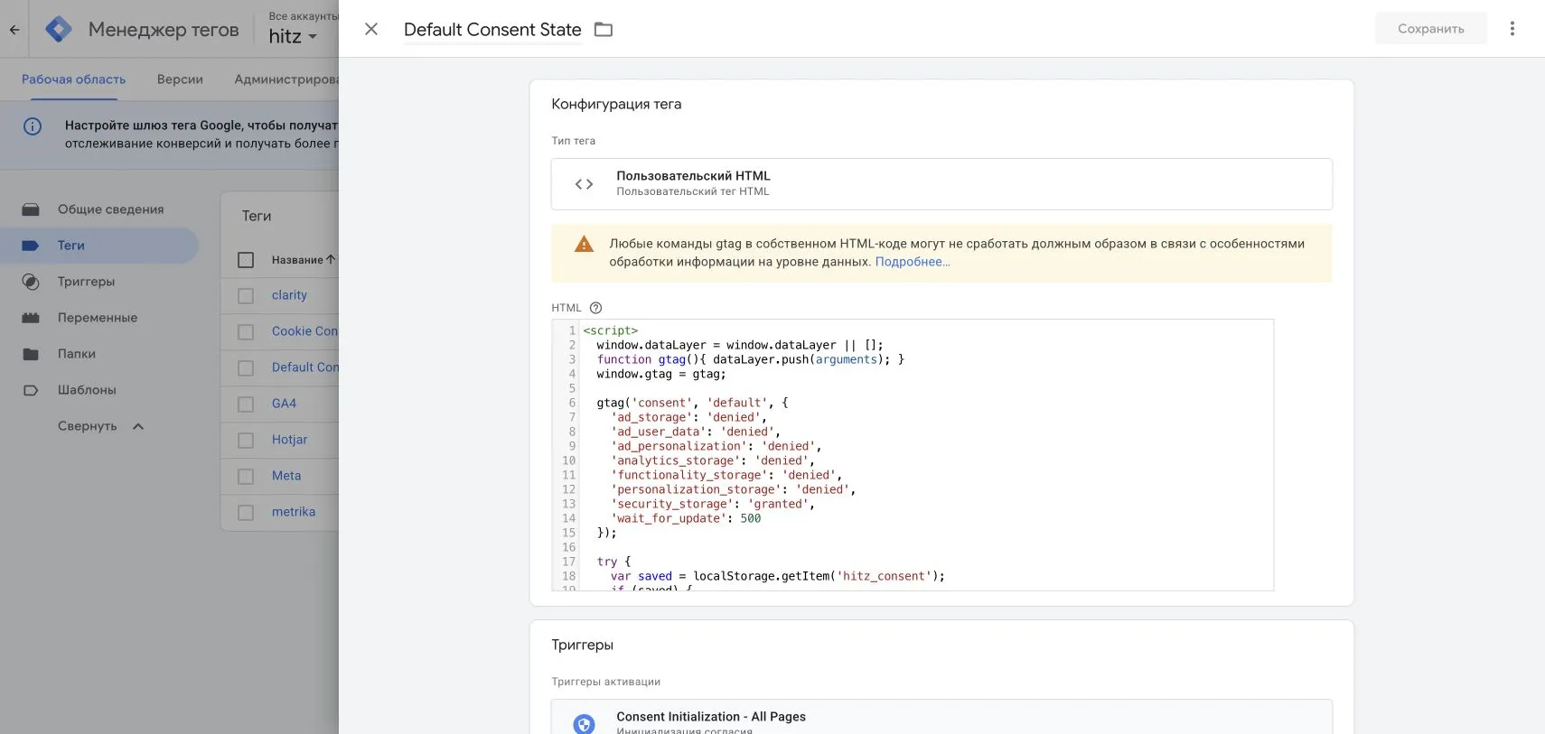Click the Переменные camera-like icon
Screen dimensions: 1545x734
coord(31,318)
